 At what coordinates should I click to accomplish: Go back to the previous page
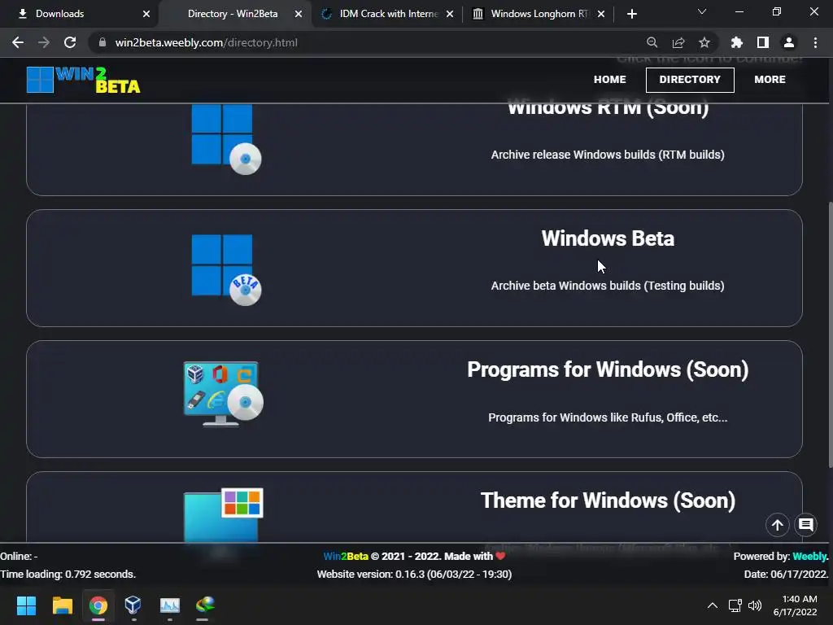(18, 42)
